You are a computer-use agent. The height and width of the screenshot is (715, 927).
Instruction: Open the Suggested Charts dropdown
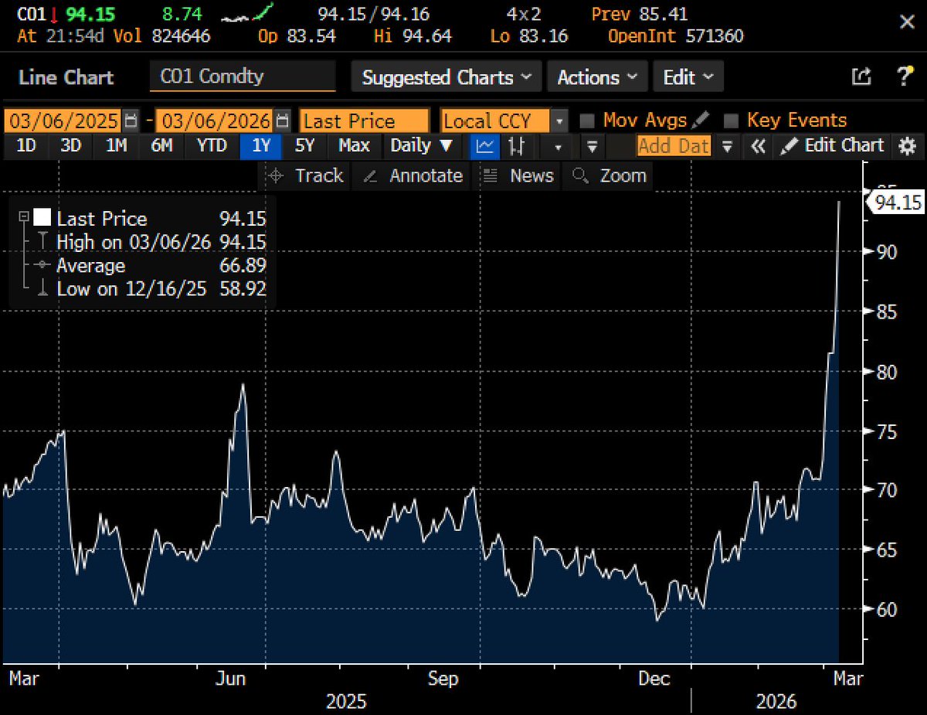pos(447,77)
